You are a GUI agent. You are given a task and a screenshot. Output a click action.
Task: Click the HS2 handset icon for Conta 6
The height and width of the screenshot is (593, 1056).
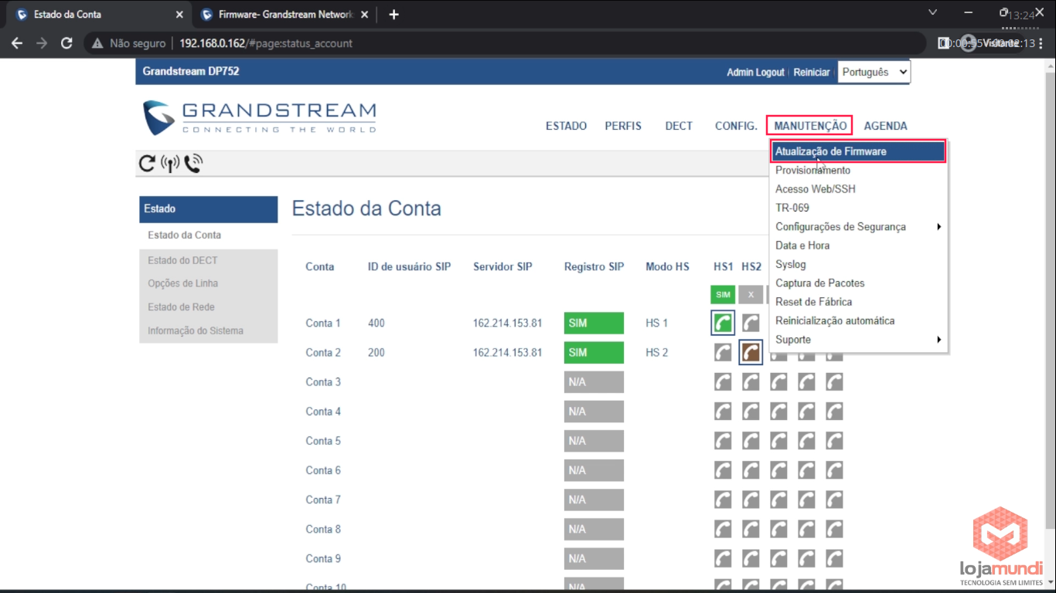751,469
